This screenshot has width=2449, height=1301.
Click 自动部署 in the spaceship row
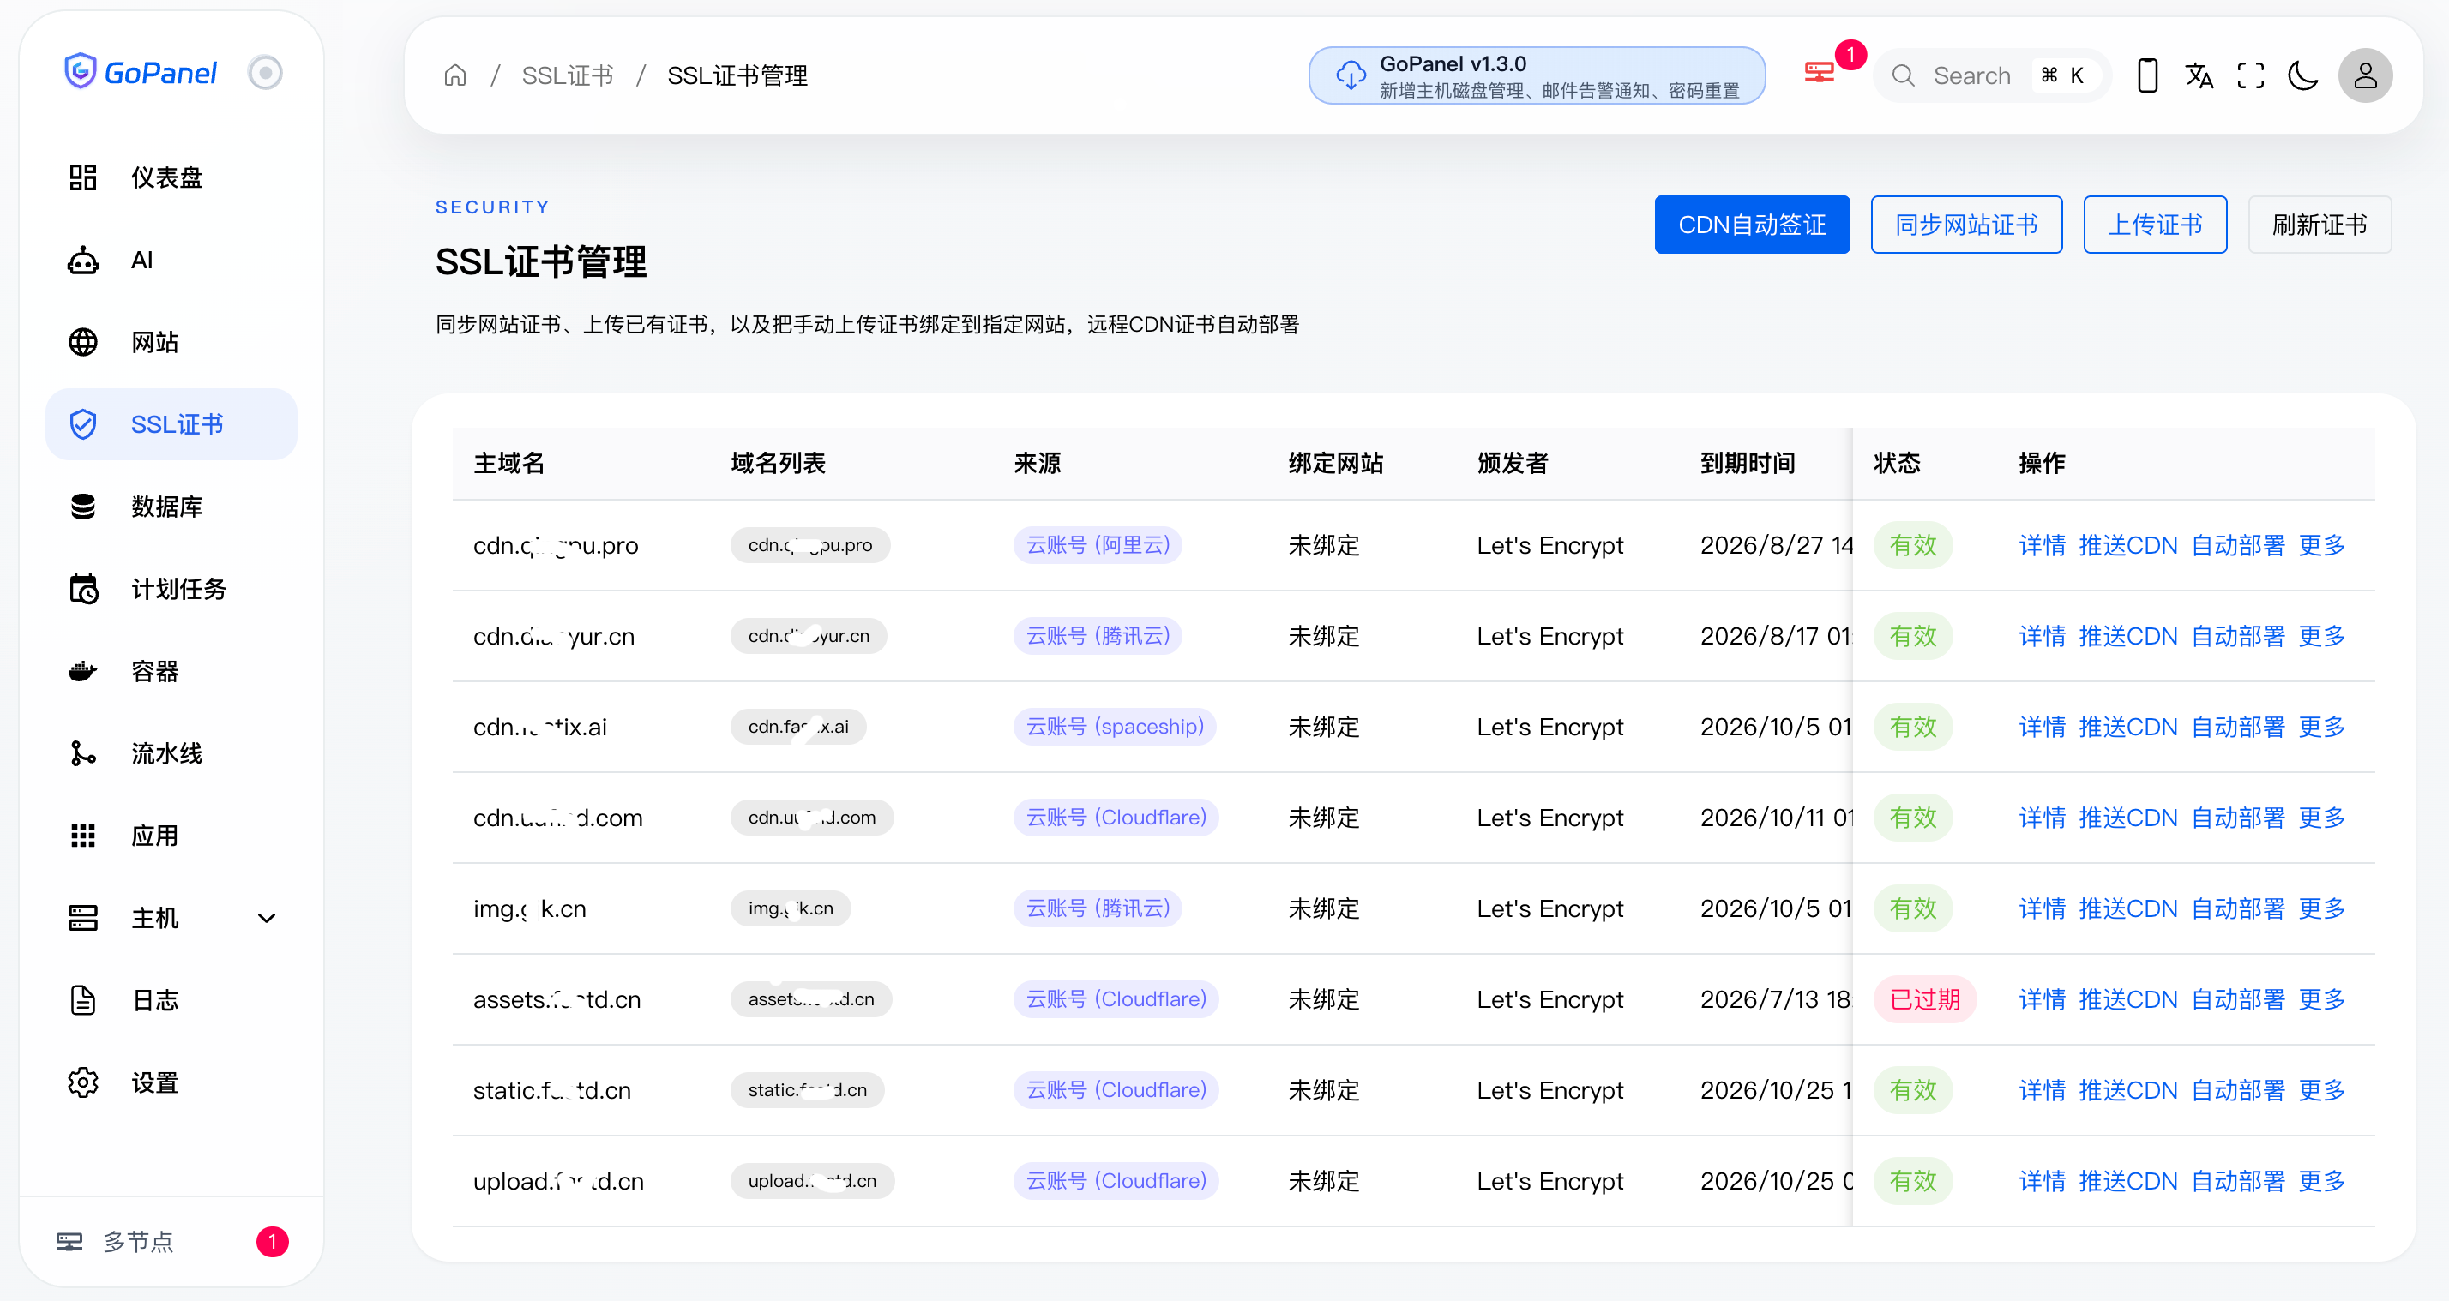tap(2238, 727)
